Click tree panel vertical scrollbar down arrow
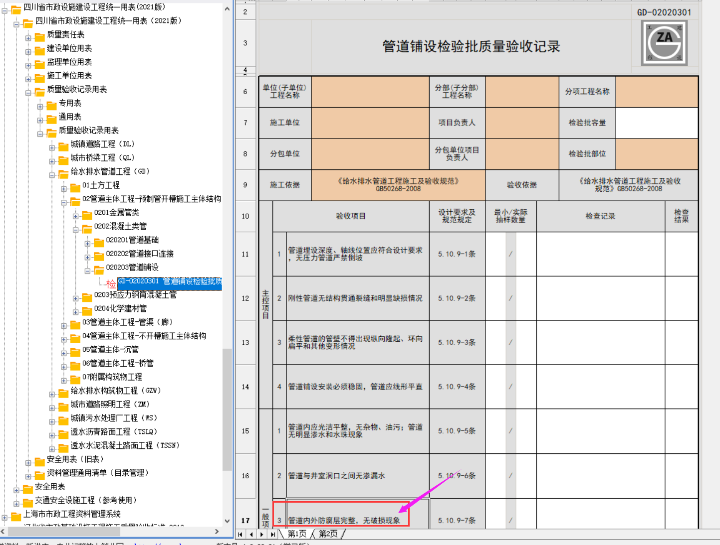 [x=227, y=521]
